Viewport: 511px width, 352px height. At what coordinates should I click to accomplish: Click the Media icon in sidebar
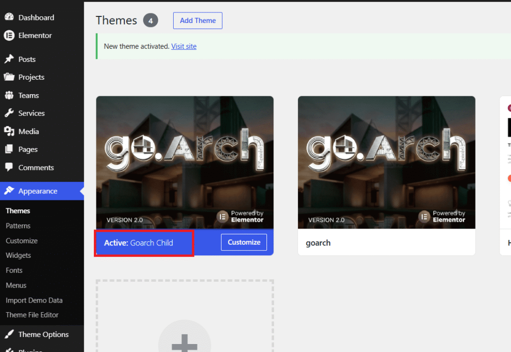point(9,131)
